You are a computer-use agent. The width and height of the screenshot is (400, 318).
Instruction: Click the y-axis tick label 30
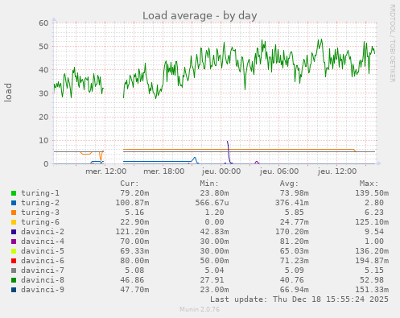43,93
